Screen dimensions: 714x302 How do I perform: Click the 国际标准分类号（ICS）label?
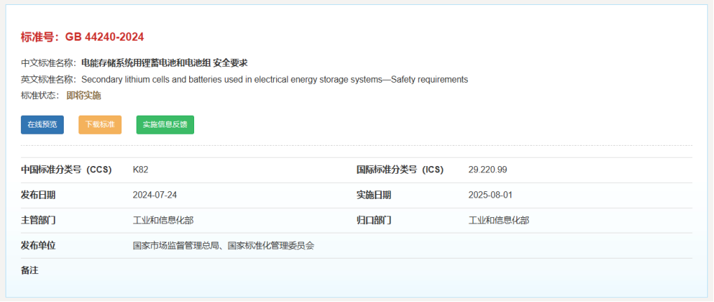pos(400,170)
